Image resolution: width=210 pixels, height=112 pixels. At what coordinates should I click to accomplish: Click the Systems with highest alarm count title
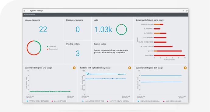[149, 20]
